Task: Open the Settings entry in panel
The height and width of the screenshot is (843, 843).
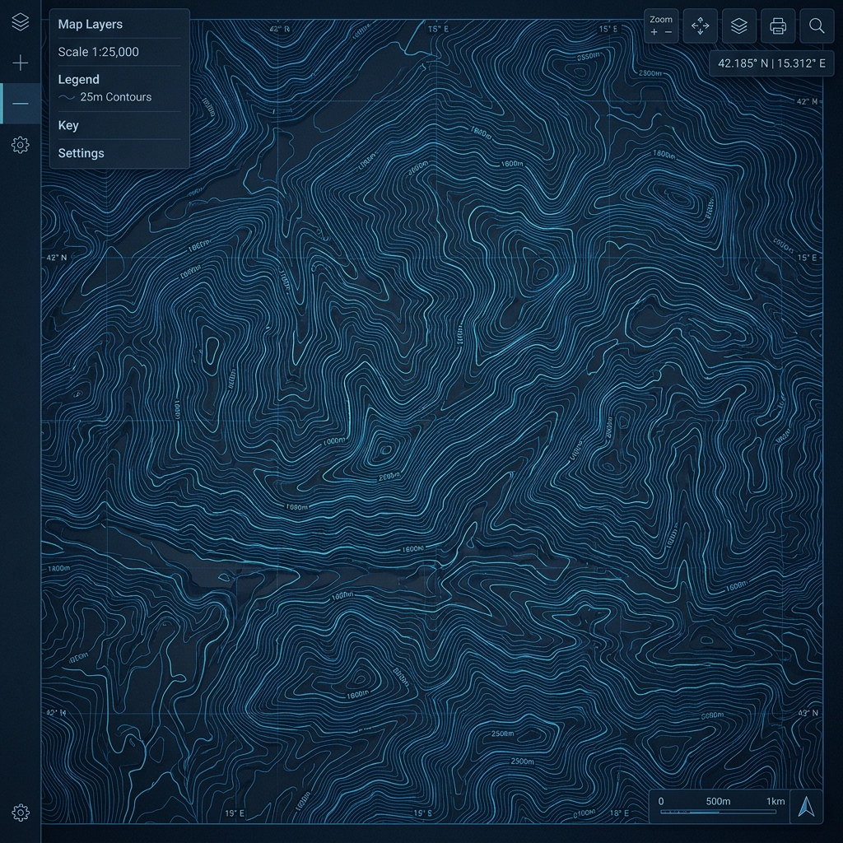Action: coord(82,153)
